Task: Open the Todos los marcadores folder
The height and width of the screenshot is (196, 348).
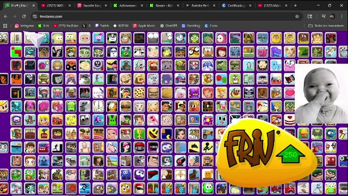Action: coord(326,26)
